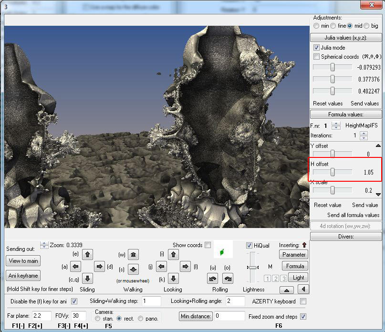Expand the 4d rotation section
This screenshot has width=385, height=332.
point(346,226)
